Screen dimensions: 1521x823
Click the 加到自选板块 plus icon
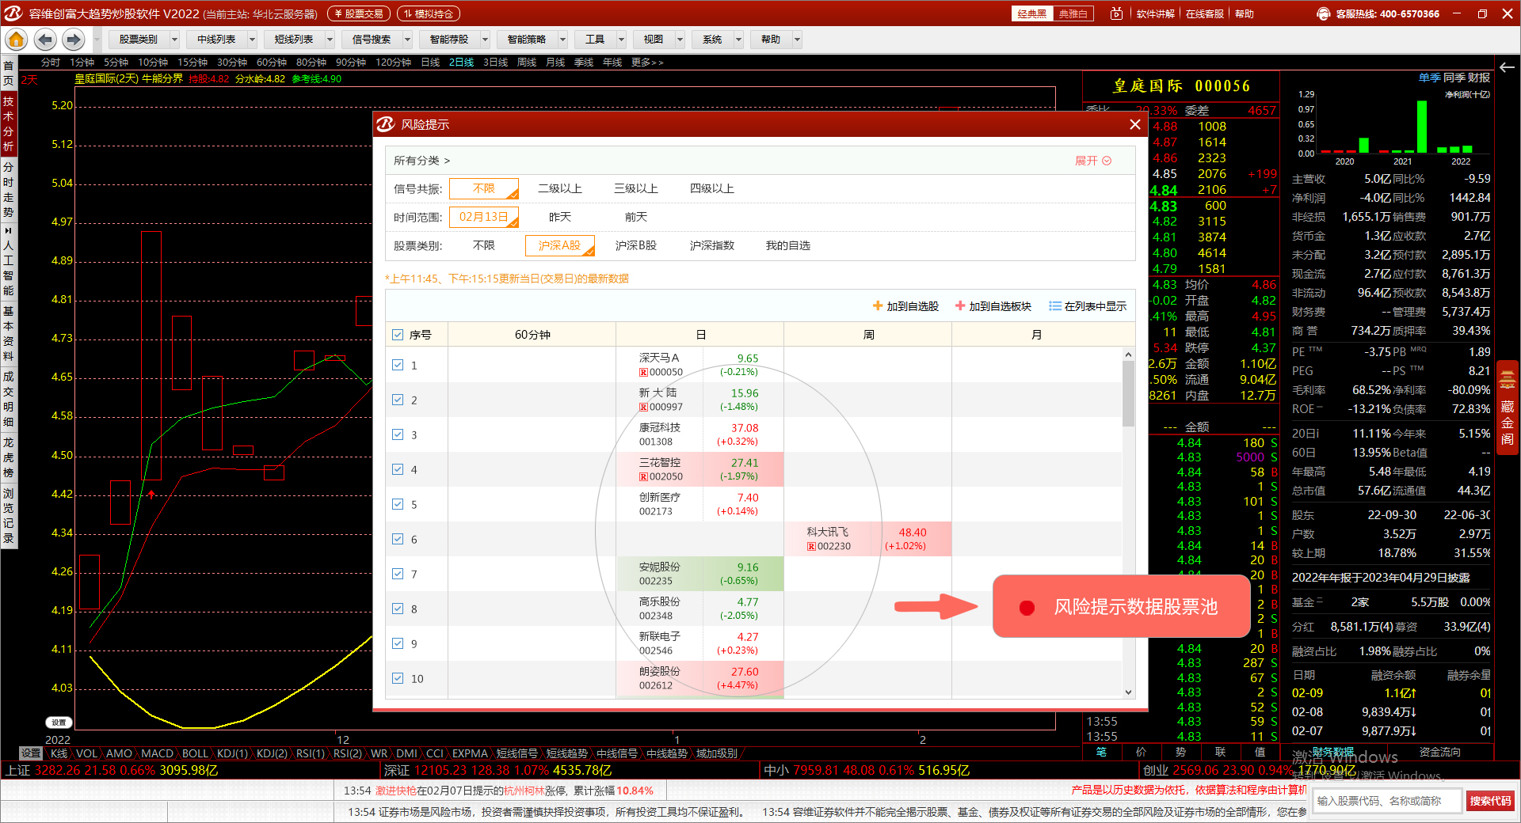click(x=960, y=305)
